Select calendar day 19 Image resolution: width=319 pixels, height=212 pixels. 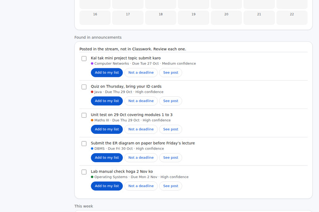pyautogui.click(x=194, y=18)
